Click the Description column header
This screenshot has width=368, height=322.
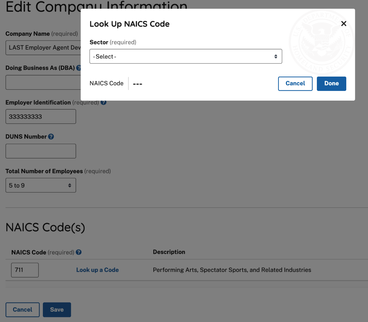[169, 252]
